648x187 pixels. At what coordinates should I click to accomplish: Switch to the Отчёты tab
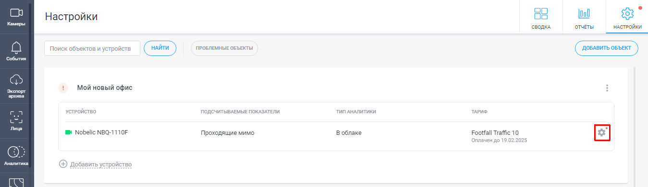point(584,17)
